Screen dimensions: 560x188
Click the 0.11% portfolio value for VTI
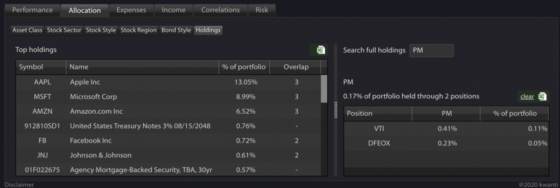click(537, 128)
